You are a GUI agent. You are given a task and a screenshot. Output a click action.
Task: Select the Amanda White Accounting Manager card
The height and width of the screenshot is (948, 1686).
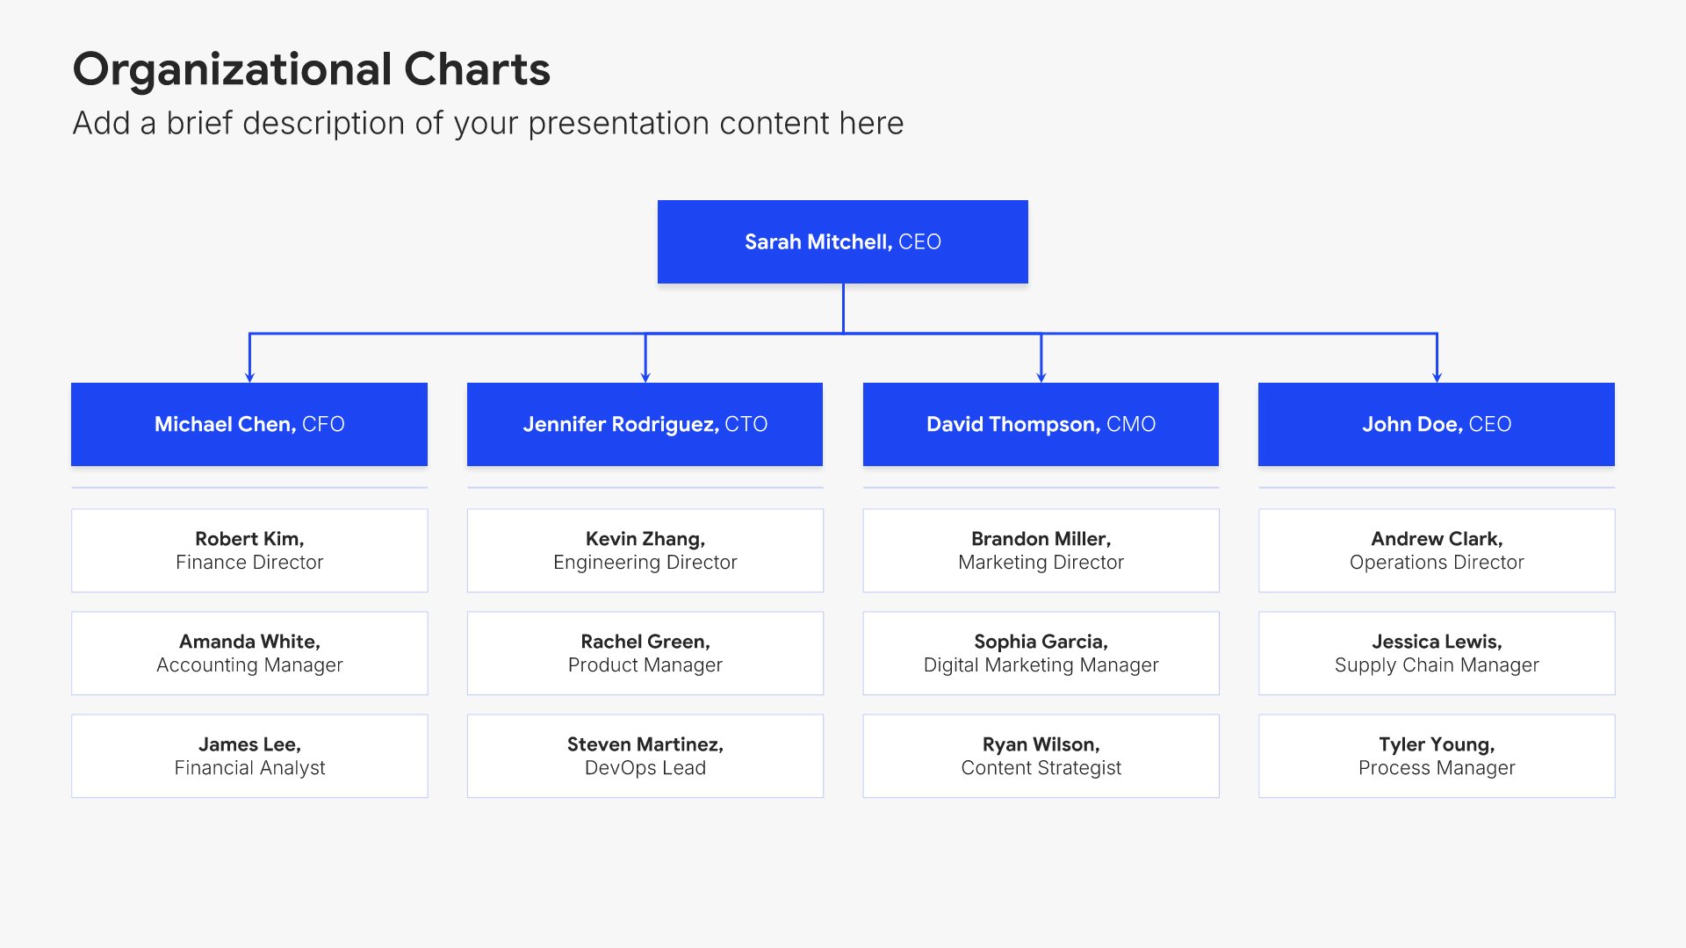tap(249, 653)
